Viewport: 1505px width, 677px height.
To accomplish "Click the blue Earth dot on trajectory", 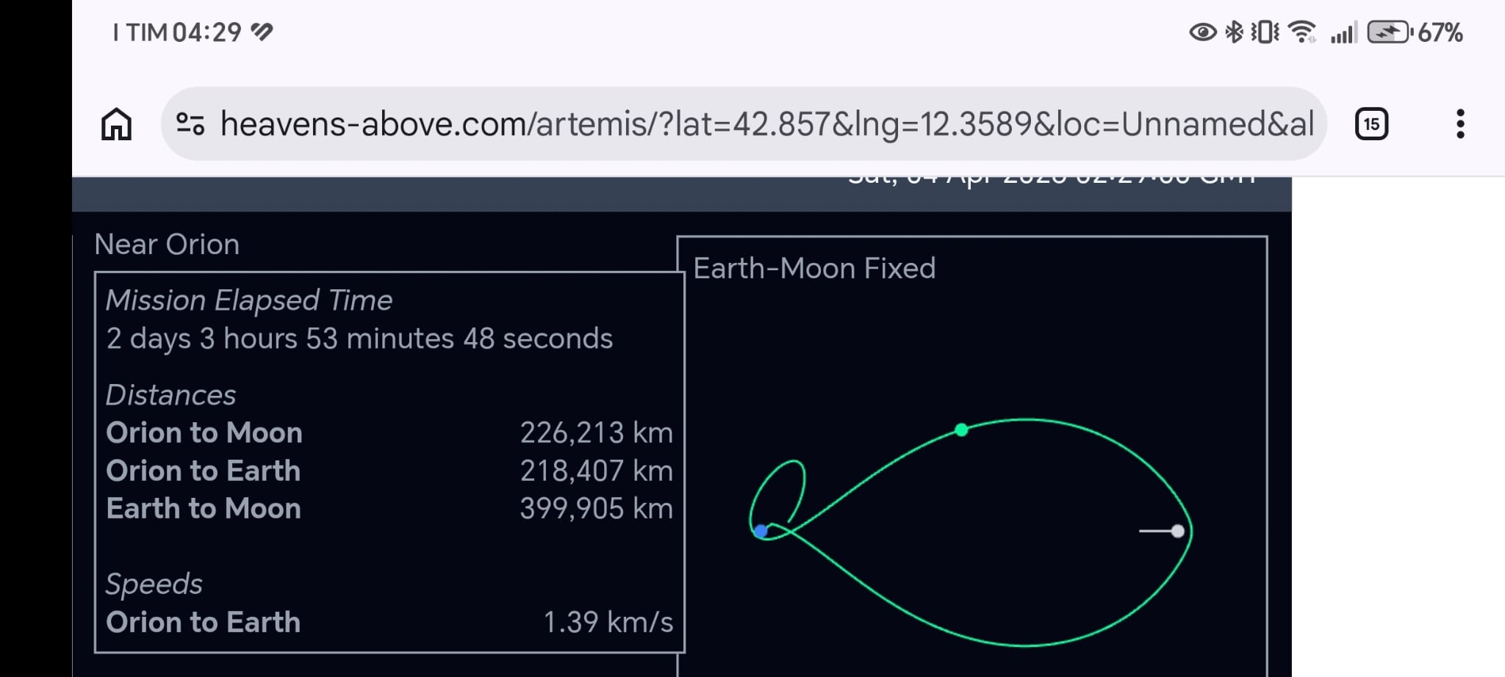I will point(761,530).
